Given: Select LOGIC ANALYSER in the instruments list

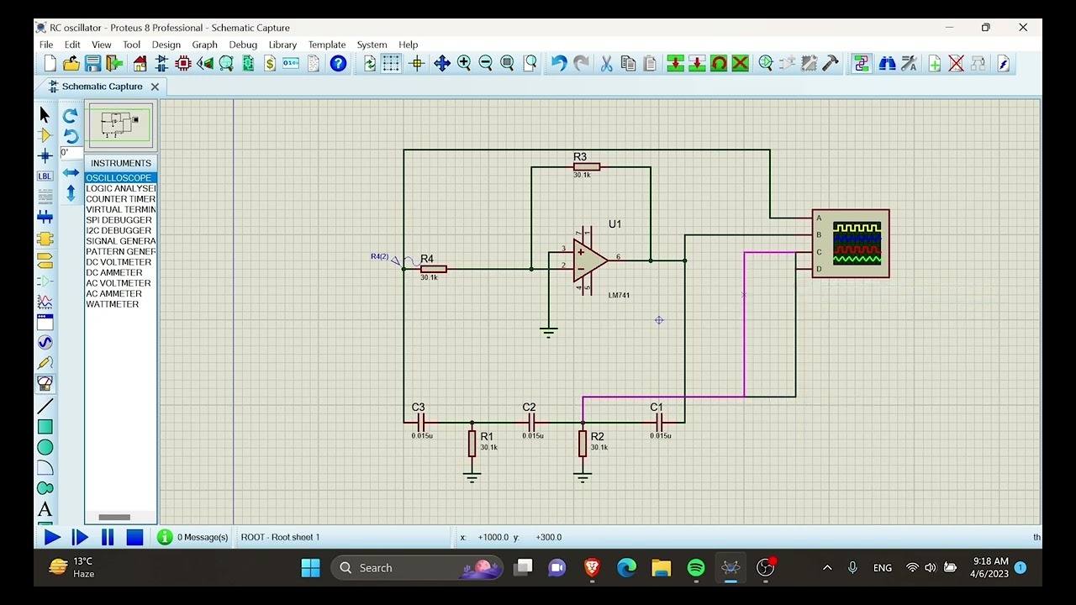Looking at the screenshot, I should [x=119, y=188].
